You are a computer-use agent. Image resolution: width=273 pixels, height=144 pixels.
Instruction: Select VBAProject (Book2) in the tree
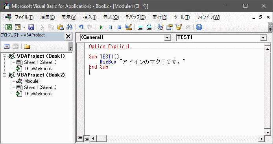click(x=41, y=75)
